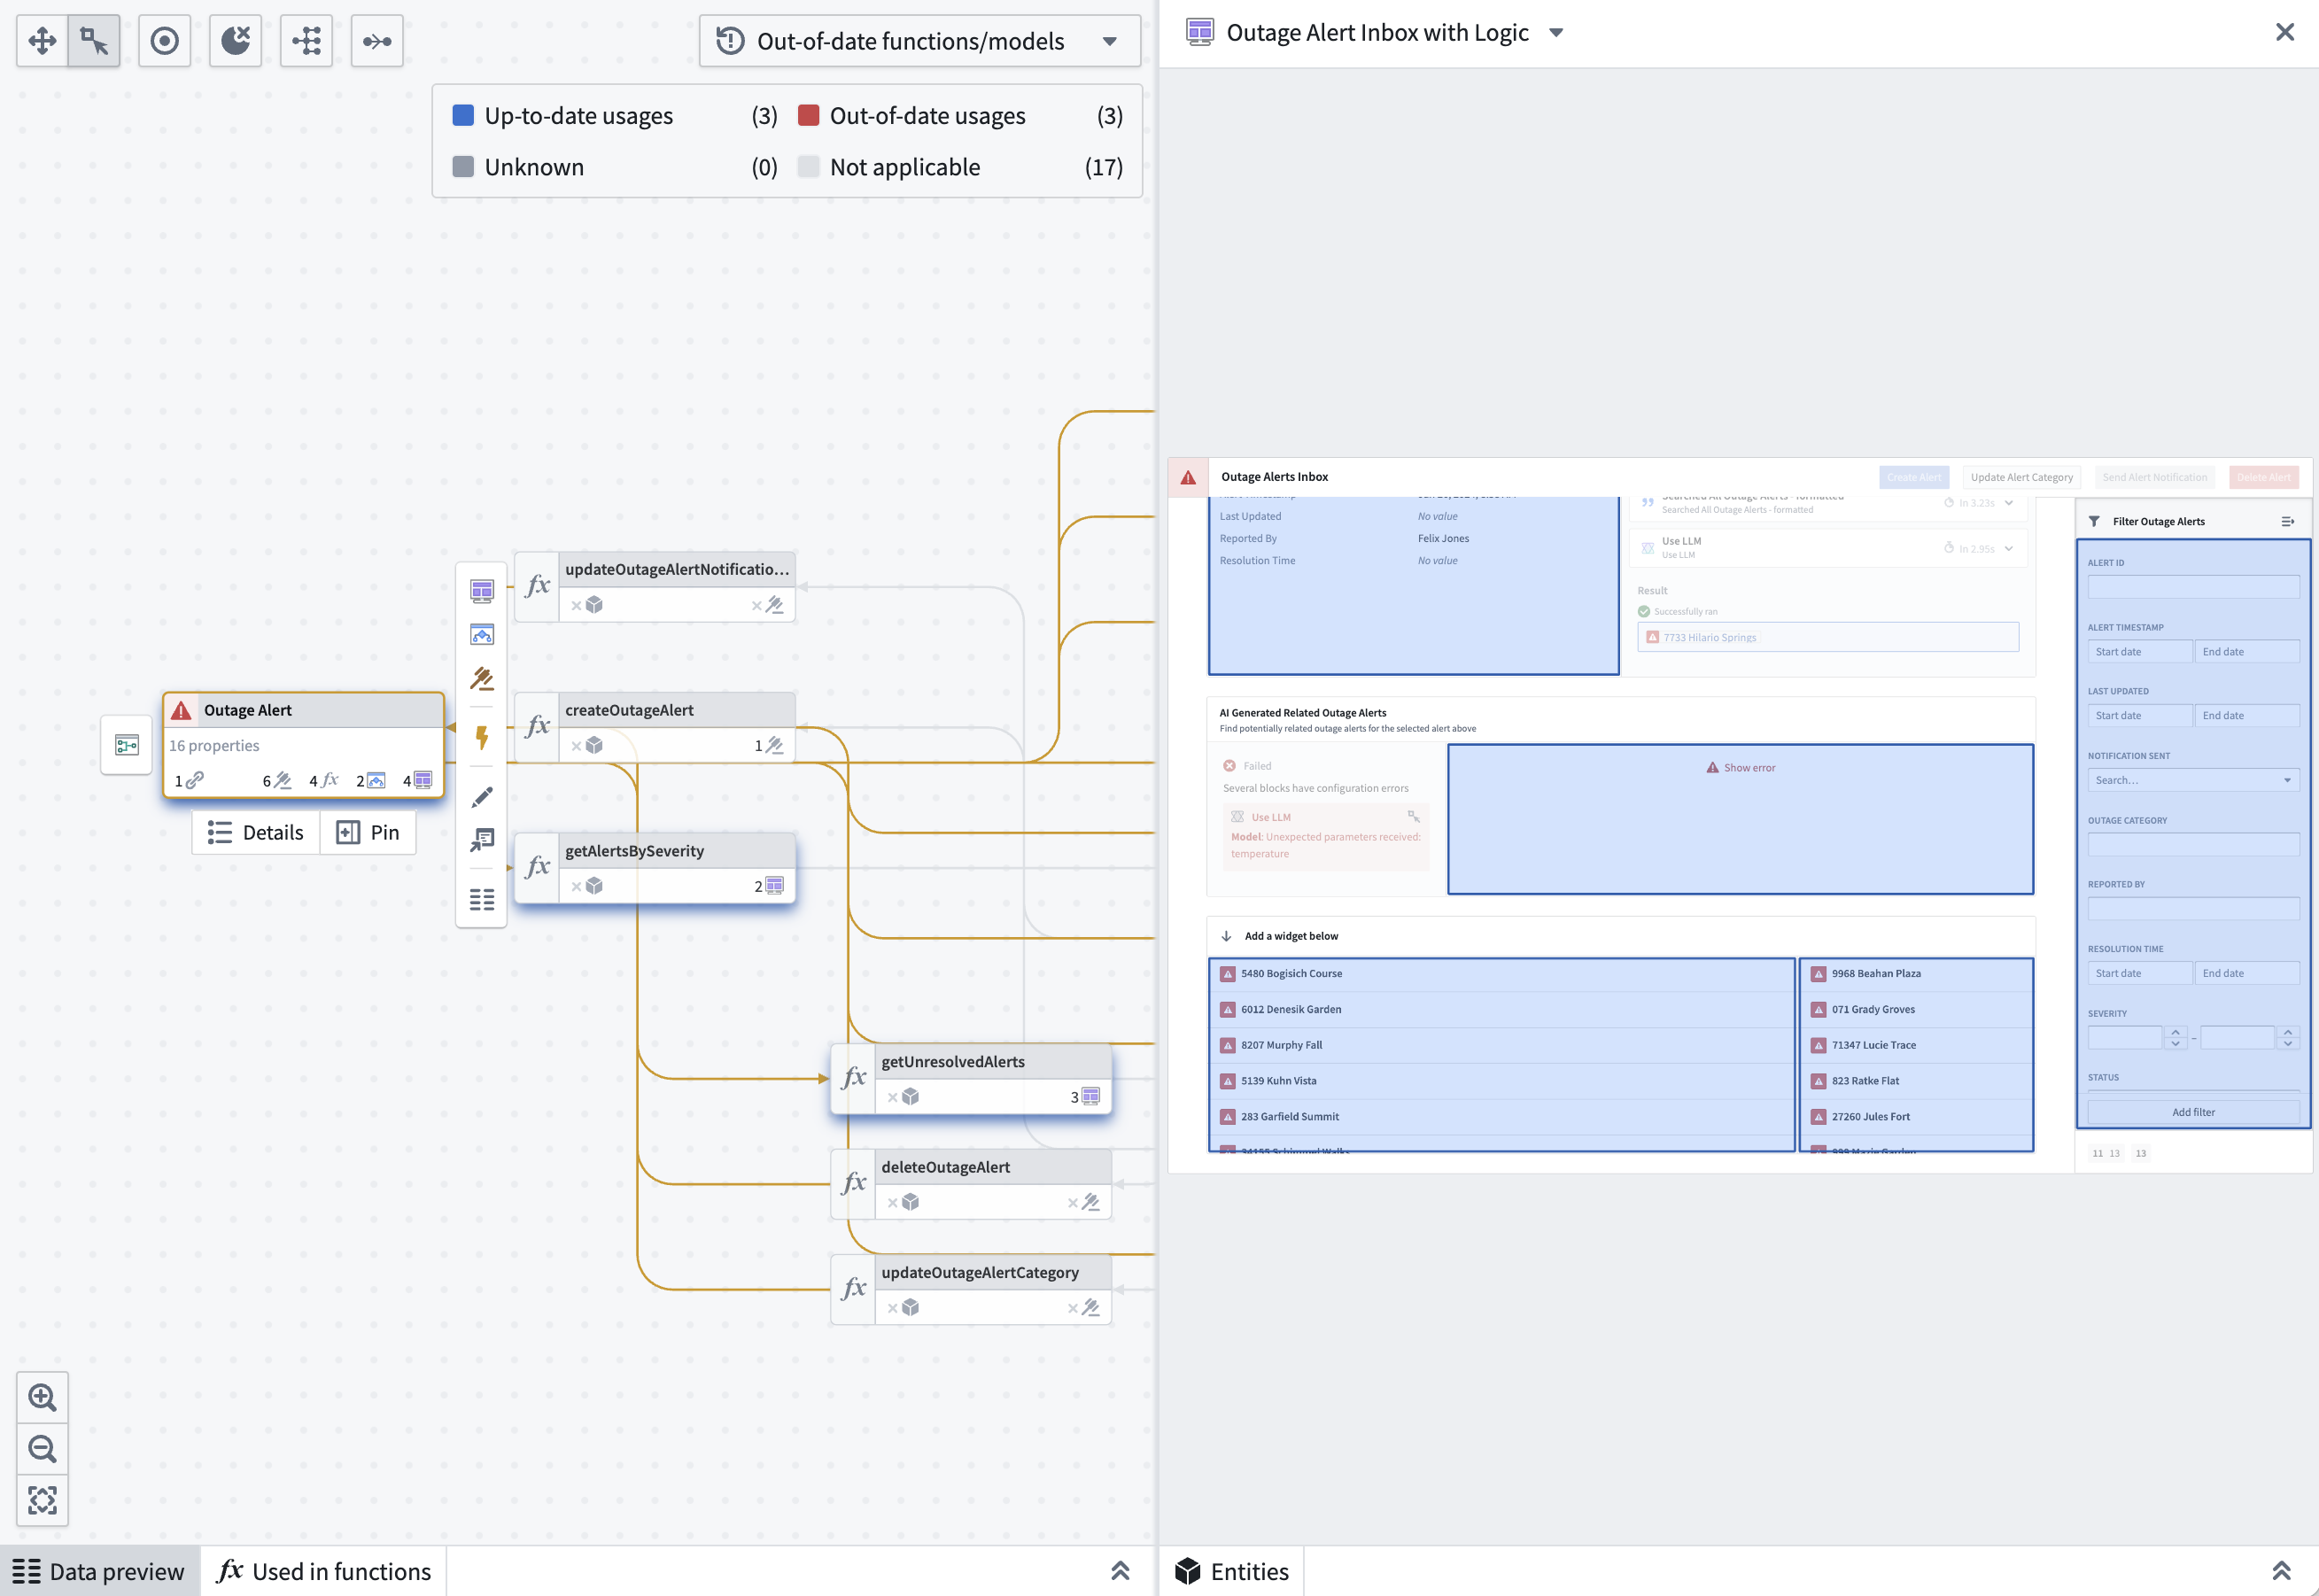This screenshot has width=2319, height=1596.
Task: Select the 5480 Bogisich Course alert row
Action: pos(1502,974)
